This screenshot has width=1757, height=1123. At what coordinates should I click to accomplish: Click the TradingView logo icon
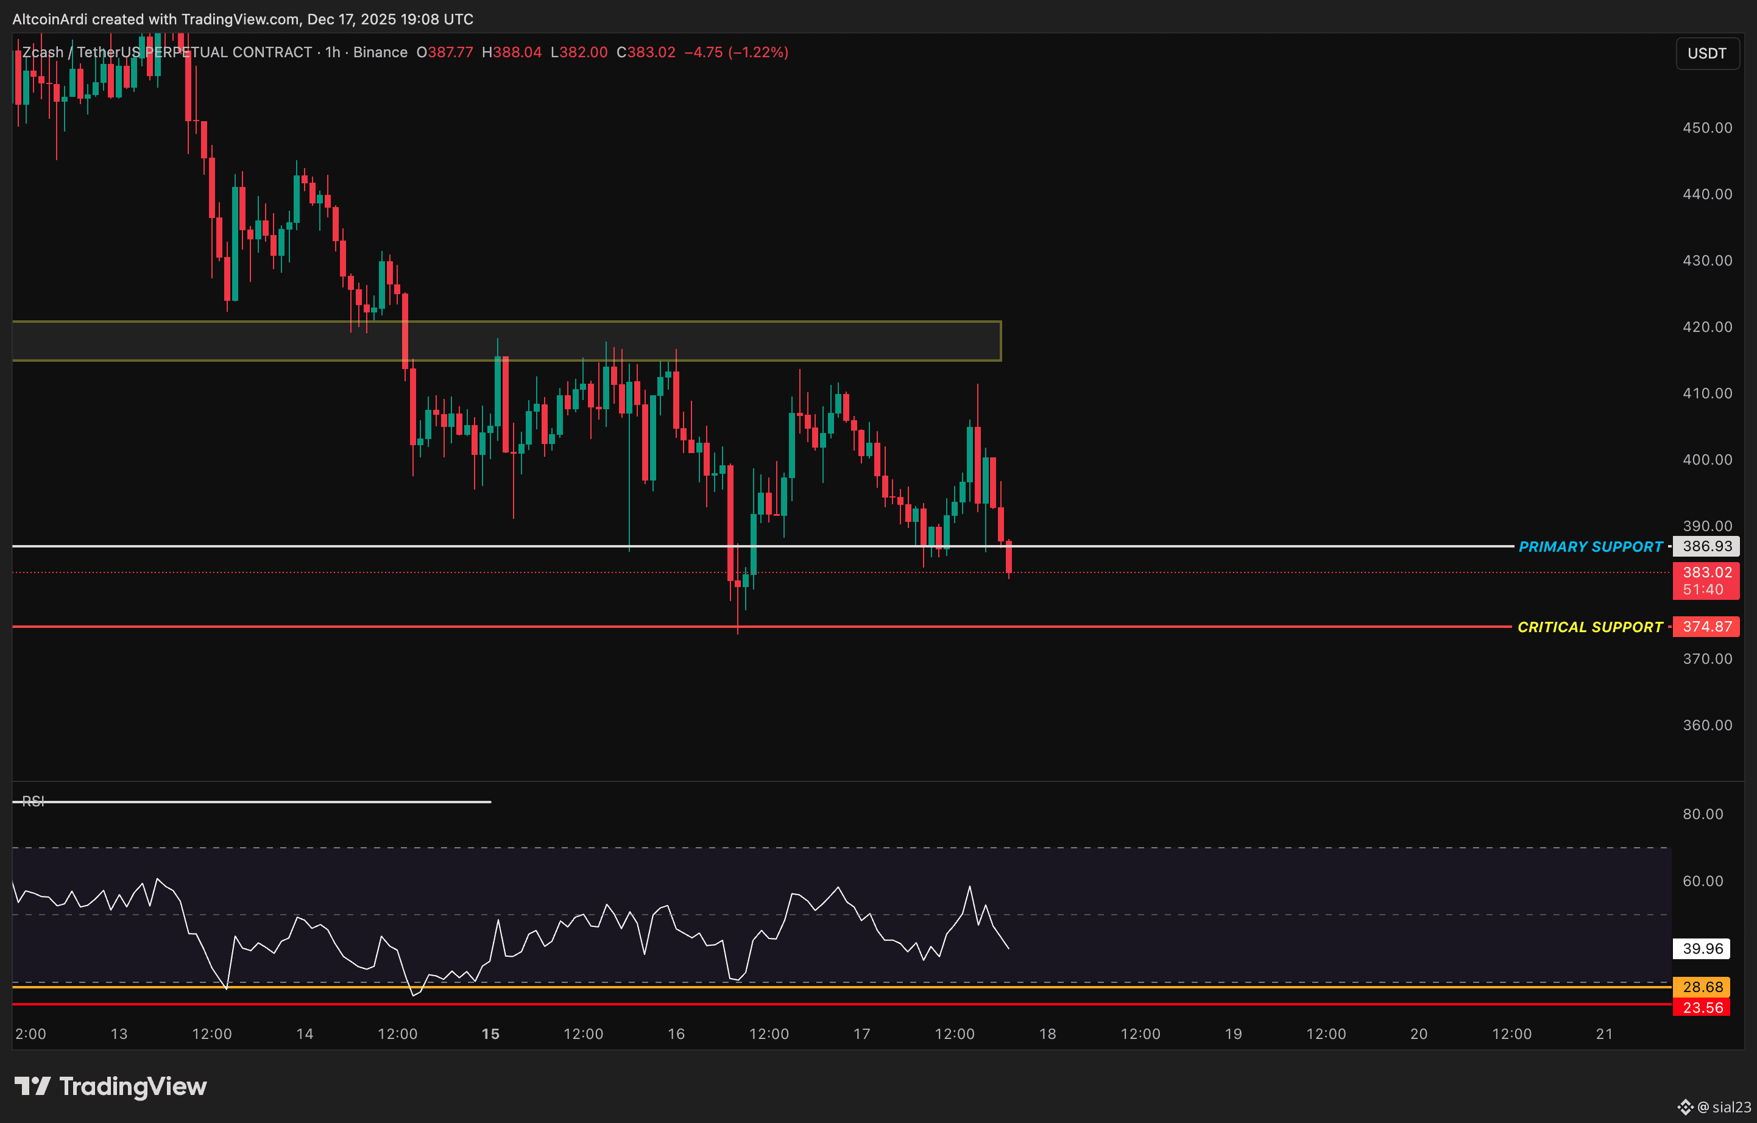[x=32, y=1086]
